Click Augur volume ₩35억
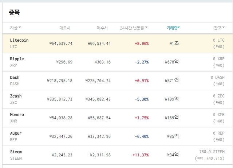233x168 pixels. click(173, 136)
